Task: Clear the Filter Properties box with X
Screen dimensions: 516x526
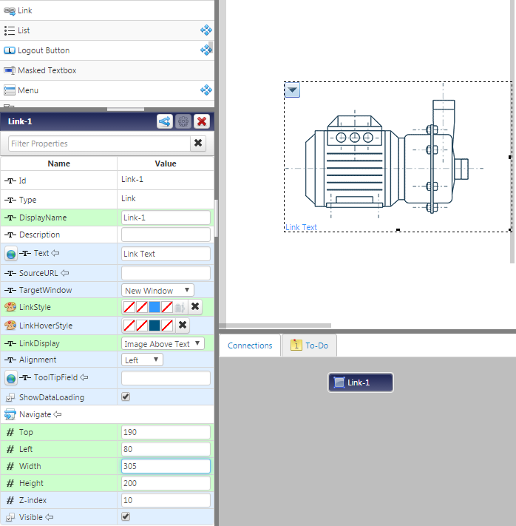Action: [198, 144]
